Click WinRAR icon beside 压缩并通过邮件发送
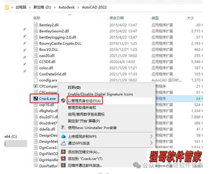Viewport: 210px width, 174px height. pos(63,165)
